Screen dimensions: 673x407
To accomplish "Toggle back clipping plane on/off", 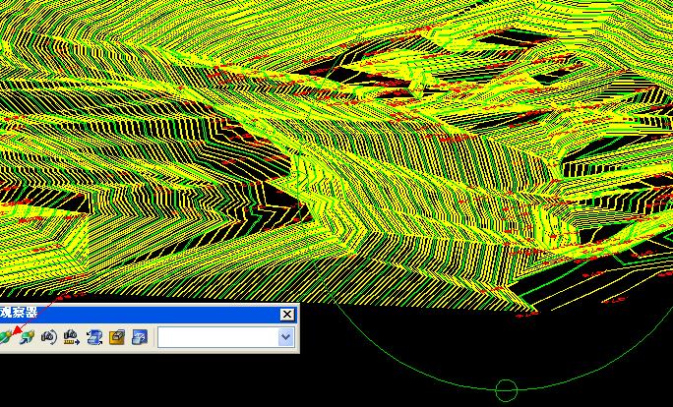I will pos(140,337).
